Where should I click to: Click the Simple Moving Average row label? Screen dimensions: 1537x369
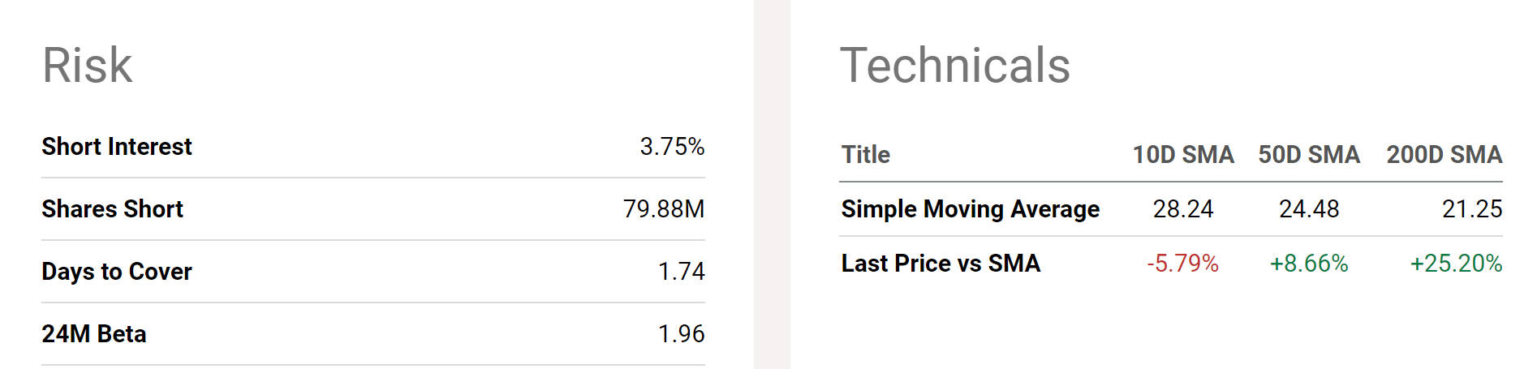click(x=970, y=209)
